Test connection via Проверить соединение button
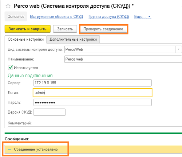This screenshot has height=157, width=182. click(x=103, y=29)
